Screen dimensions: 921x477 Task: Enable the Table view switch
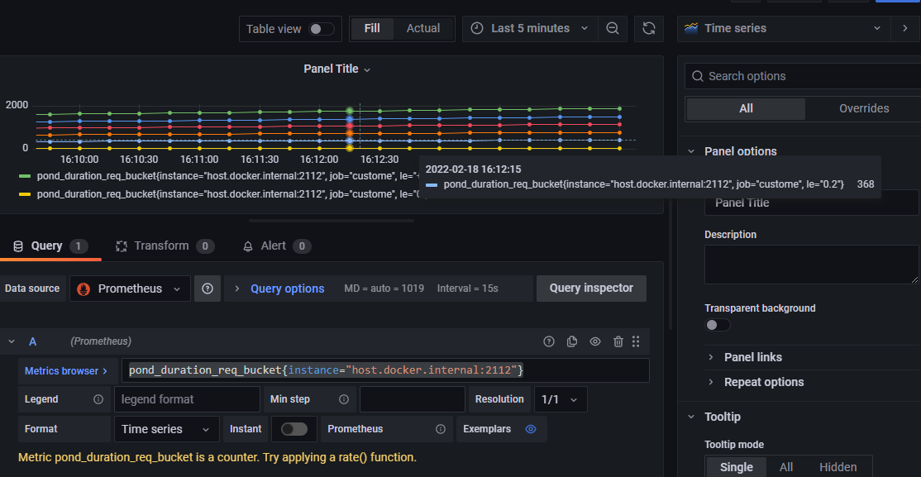[x=321, y=29]
